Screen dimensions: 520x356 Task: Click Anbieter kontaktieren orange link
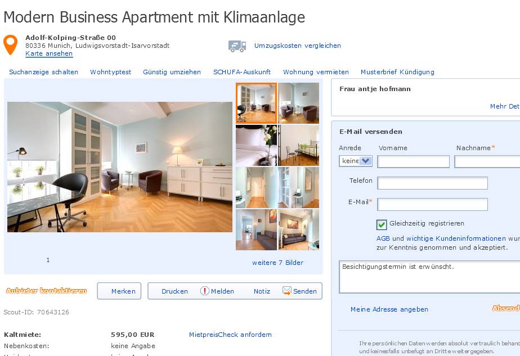pos(46,291)
